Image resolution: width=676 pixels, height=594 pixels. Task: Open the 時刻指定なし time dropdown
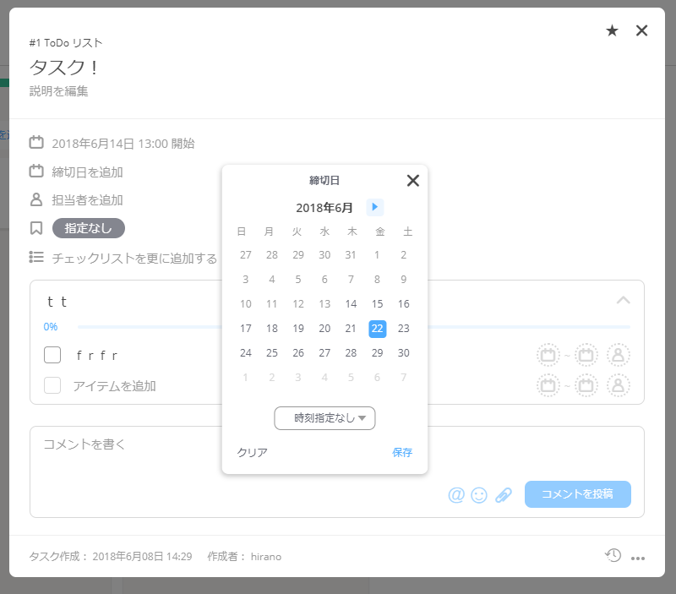click(324, 418)
